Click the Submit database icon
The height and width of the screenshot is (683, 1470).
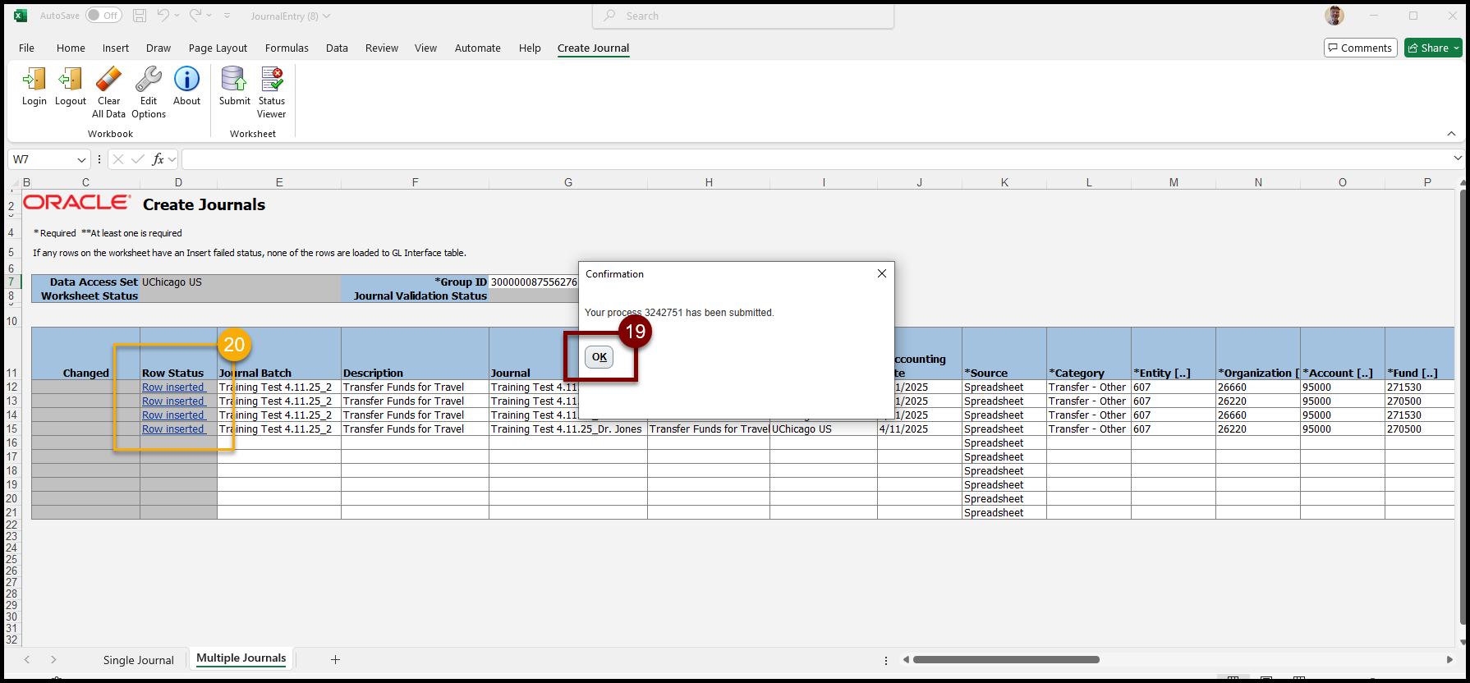(x=234, y=80)
